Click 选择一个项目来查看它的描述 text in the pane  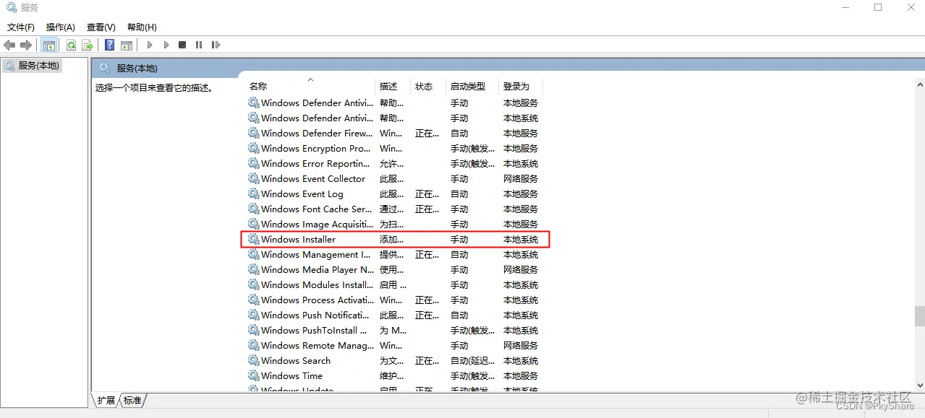[153, 87]
